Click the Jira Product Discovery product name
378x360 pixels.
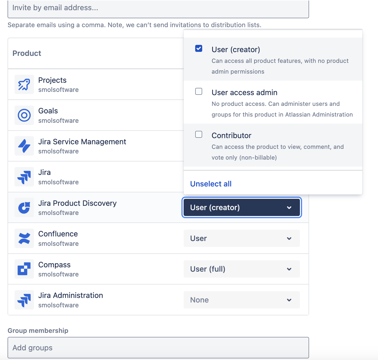point(78,203)
